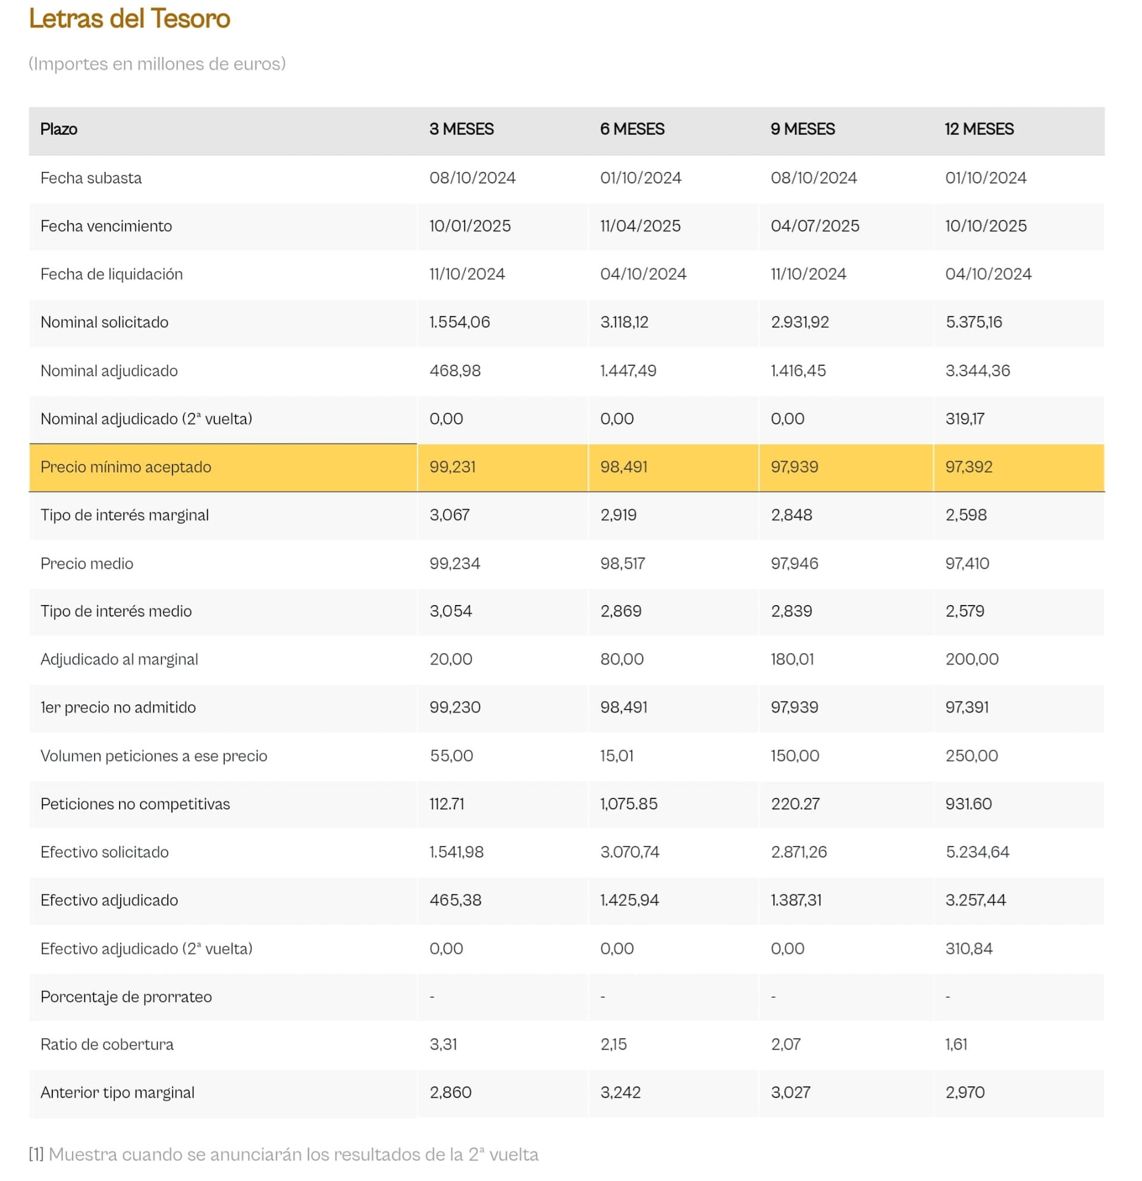The image size is (1142, 1181).
Task: Click the Anterior tipo marginal row label
Action: (x=117, y=1092)
